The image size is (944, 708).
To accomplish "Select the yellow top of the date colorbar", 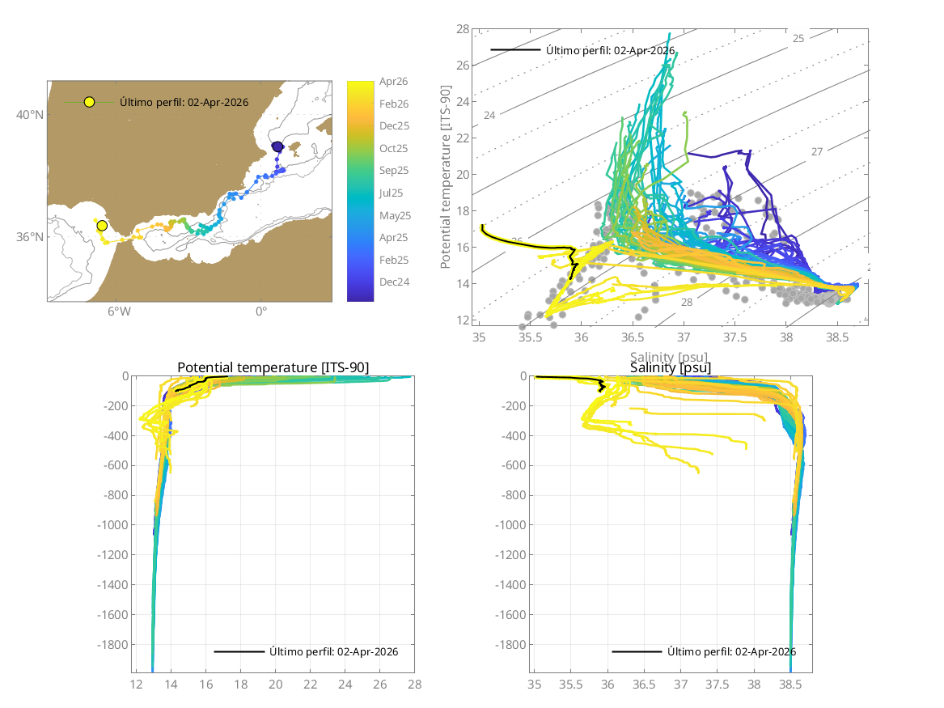I will point(360,86).
